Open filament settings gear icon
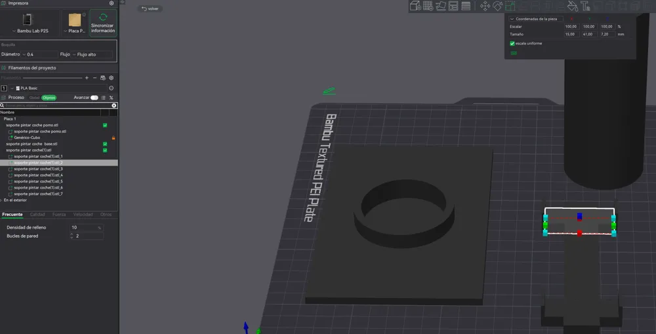The width and height of the screenshot is (656, 334). click(112, 78)
